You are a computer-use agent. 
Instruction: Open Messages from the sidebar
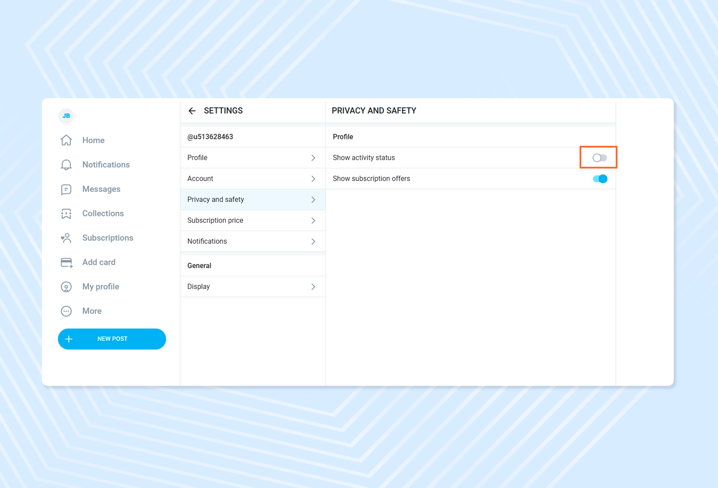tap(101, 189)
